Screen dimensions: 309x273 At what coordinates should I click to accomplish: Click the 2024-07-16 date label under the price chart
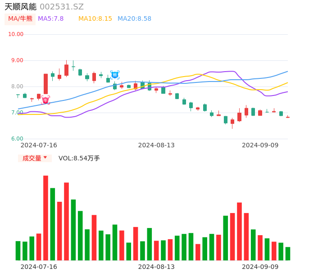[x=39, y=145]
